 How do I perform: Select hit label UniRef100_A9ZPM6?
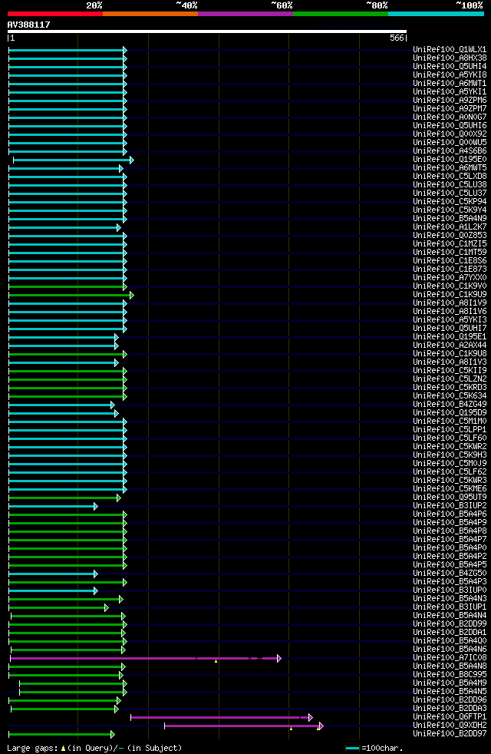450,100
